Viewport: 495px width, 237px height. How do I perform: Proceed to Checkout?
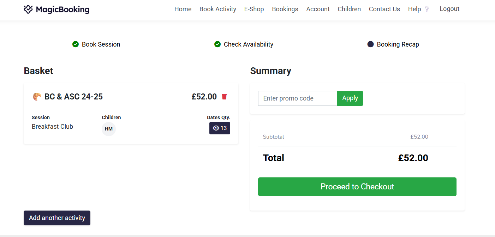point(357,187)
